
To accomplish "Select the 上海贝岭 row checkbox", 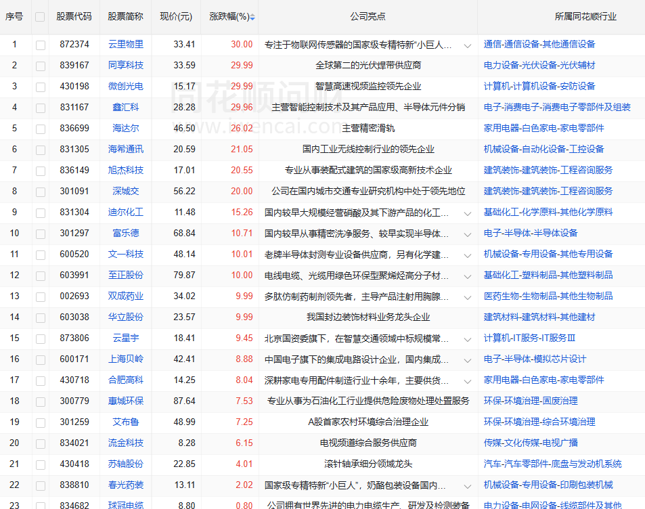I will coord(41,359).
